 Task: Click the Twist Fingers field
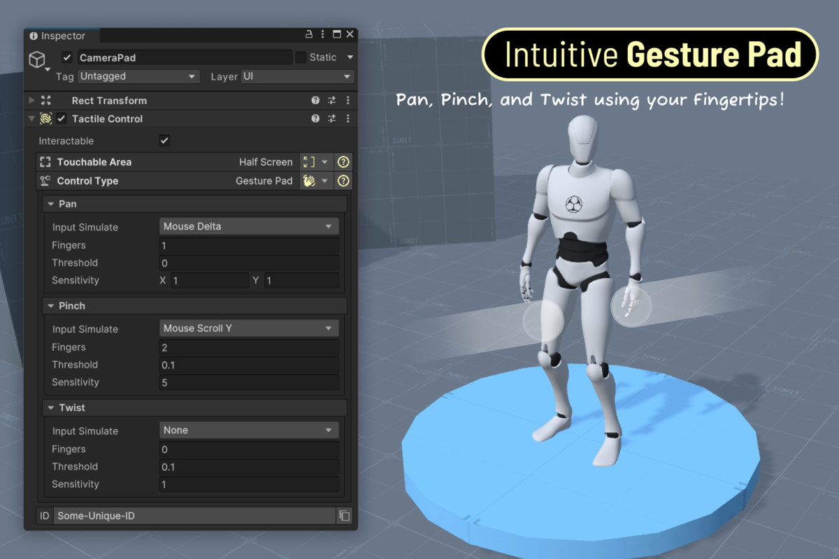pos(249,449)
